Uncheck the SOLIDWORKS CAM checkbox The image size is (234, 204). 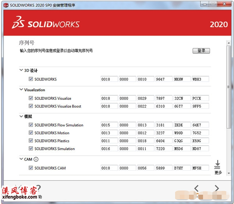coord(31,168)
